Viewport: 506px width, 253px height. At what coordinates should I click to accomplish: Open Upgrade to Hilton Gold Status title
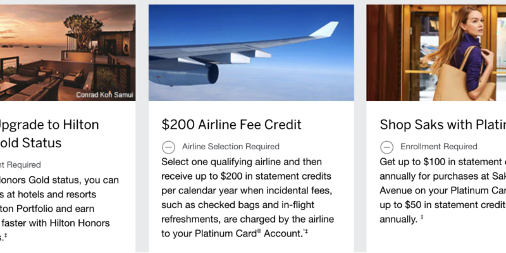49,133
